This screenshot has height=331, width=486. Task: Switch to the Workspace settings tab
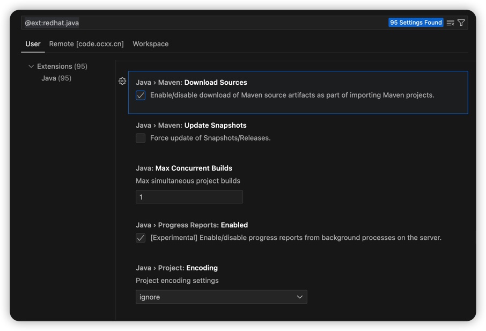pyautogui.click(x=150, y=44)
